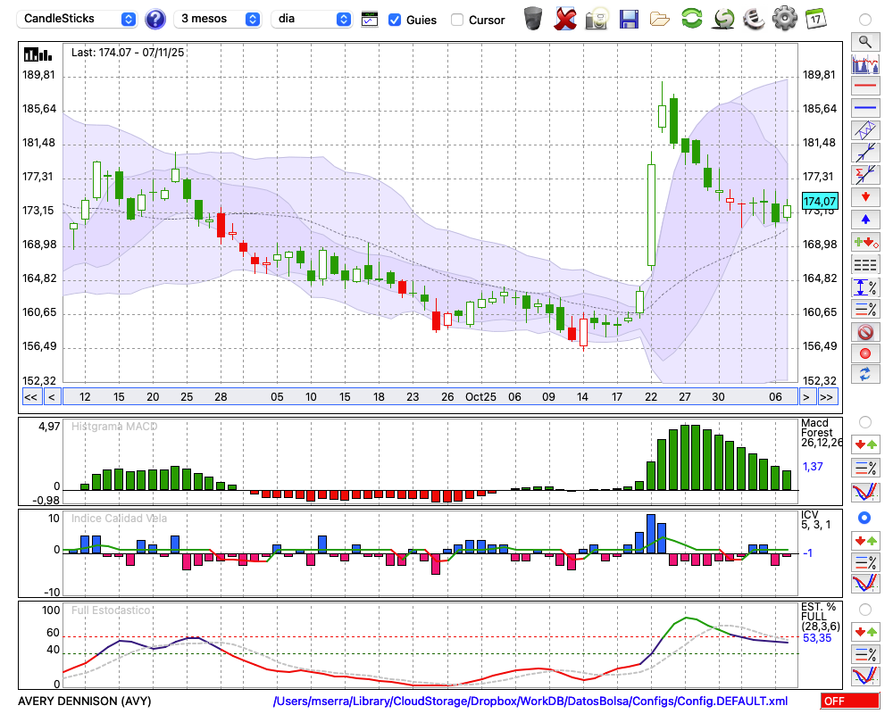Expand the '3 mesos' period dropdown

tap(218, 19)
